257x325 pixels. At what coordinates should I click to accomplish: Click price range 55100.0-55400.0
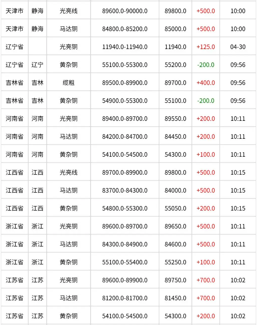(x=125, y=262)
